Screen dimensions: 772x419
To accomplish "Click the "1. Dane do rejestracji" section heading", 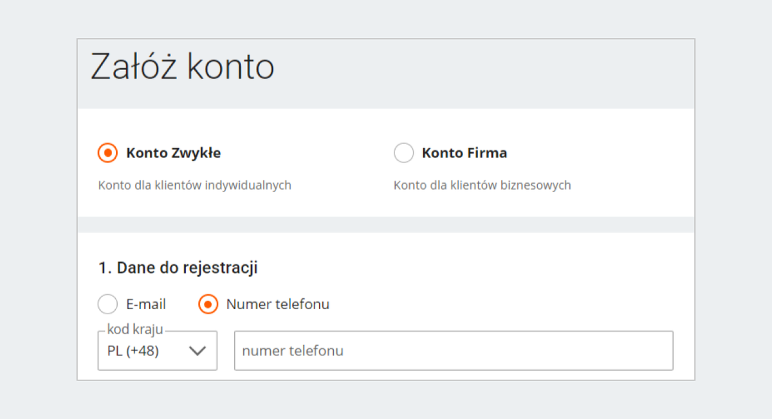I will pos(178,267).
